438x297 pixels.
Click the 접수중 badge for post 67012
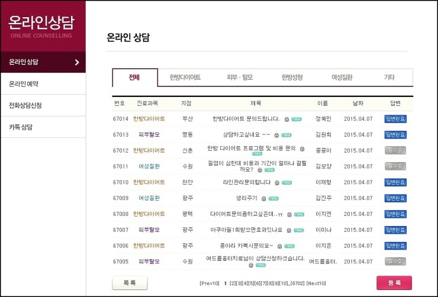coord(395,150)
